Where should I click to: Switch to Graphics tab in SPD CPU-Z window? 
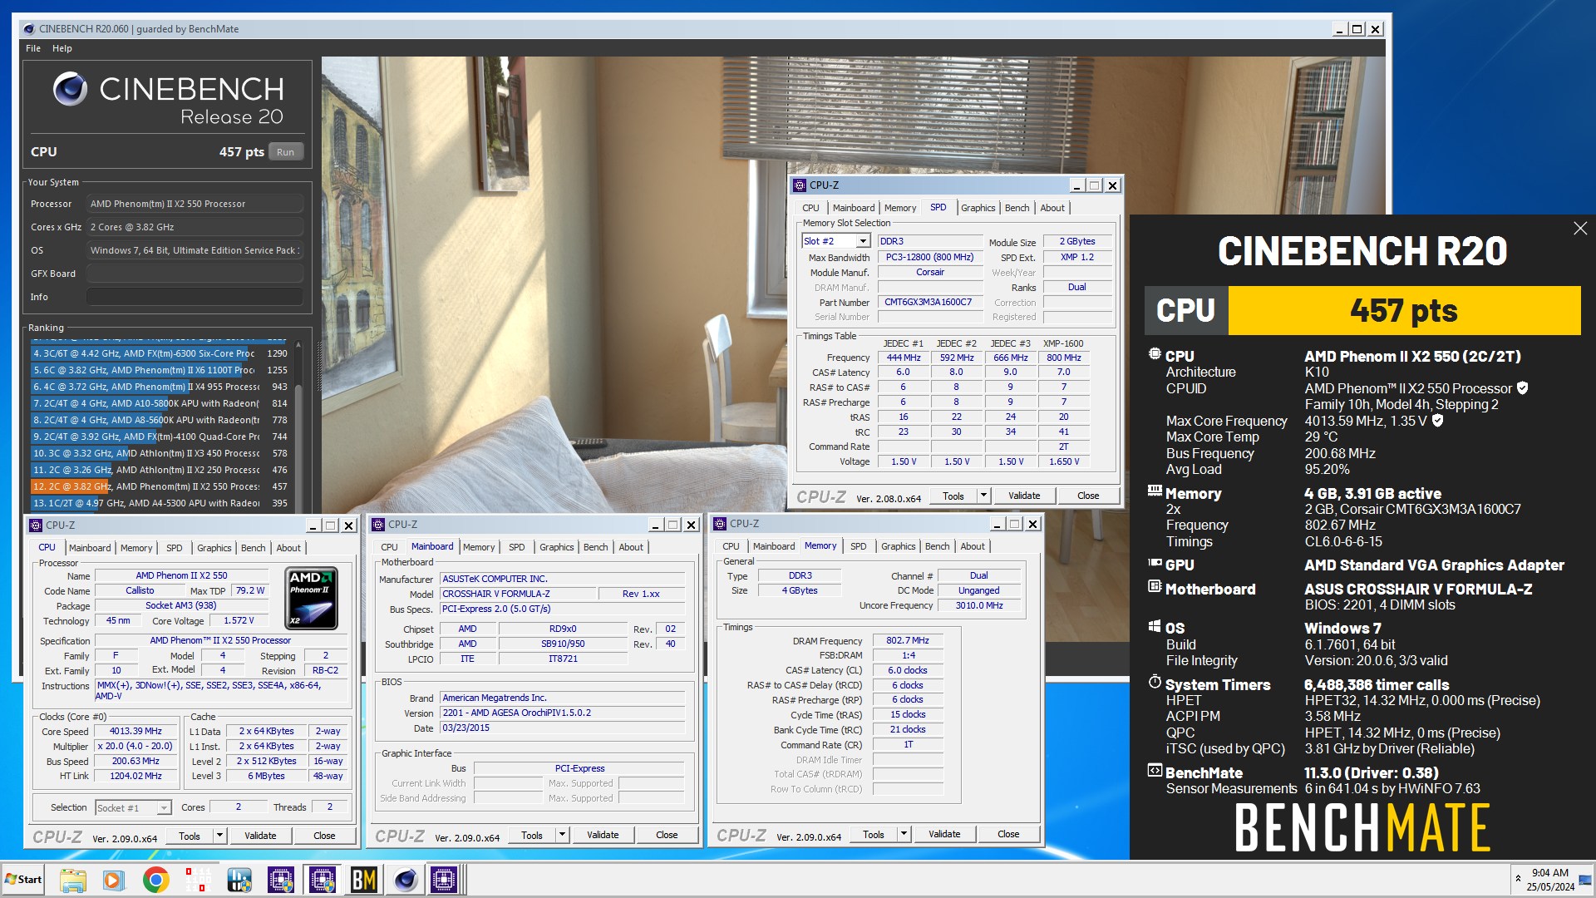tap(978, 208)
